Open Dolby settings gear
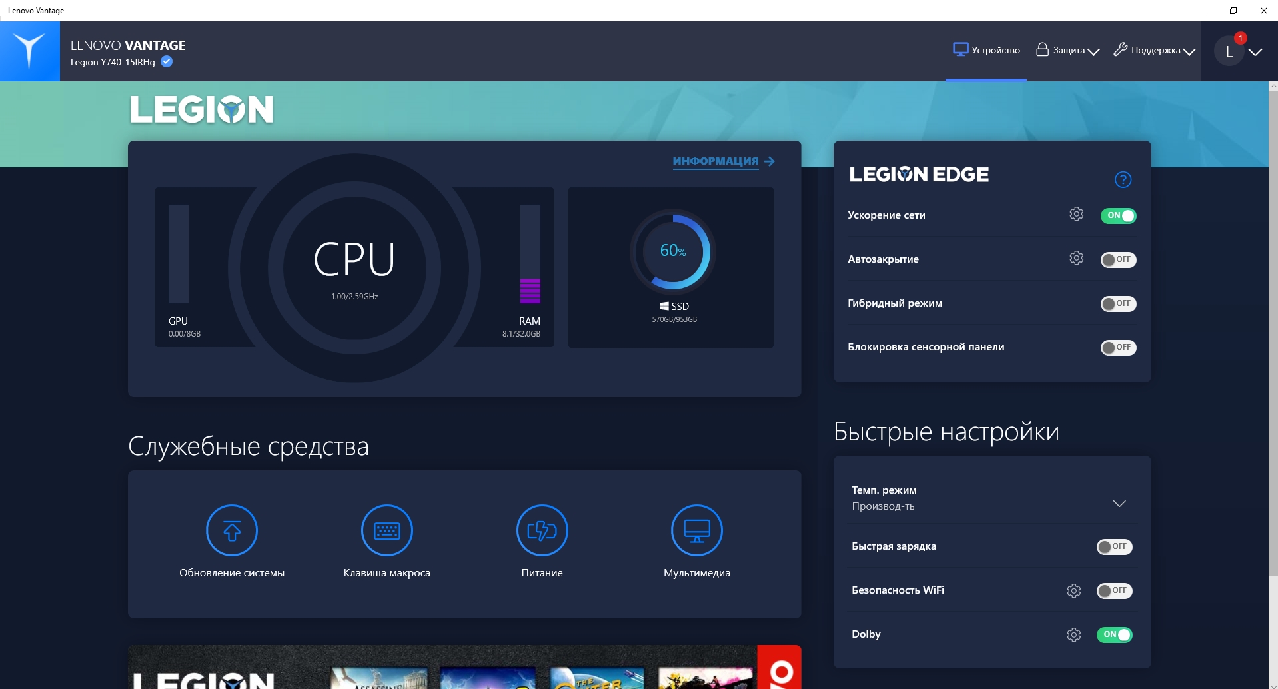The width and height of the screenshot is (1278, 689). pyautogui.click(x=1073, y=634)
